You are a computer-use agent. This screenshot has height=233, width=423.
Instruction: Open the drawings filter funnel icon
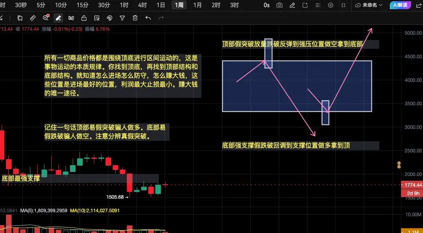point(122,18)
